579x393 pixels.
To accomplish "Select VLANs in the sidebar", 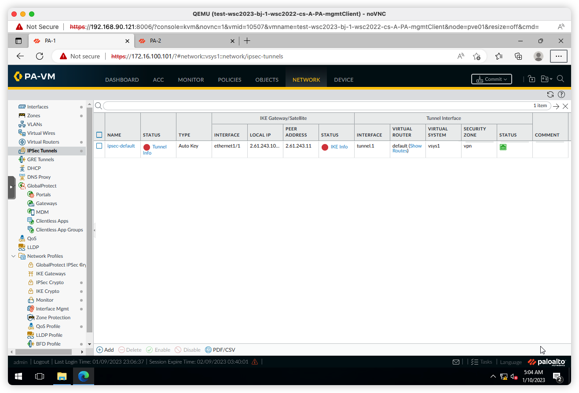I will 34,124.
